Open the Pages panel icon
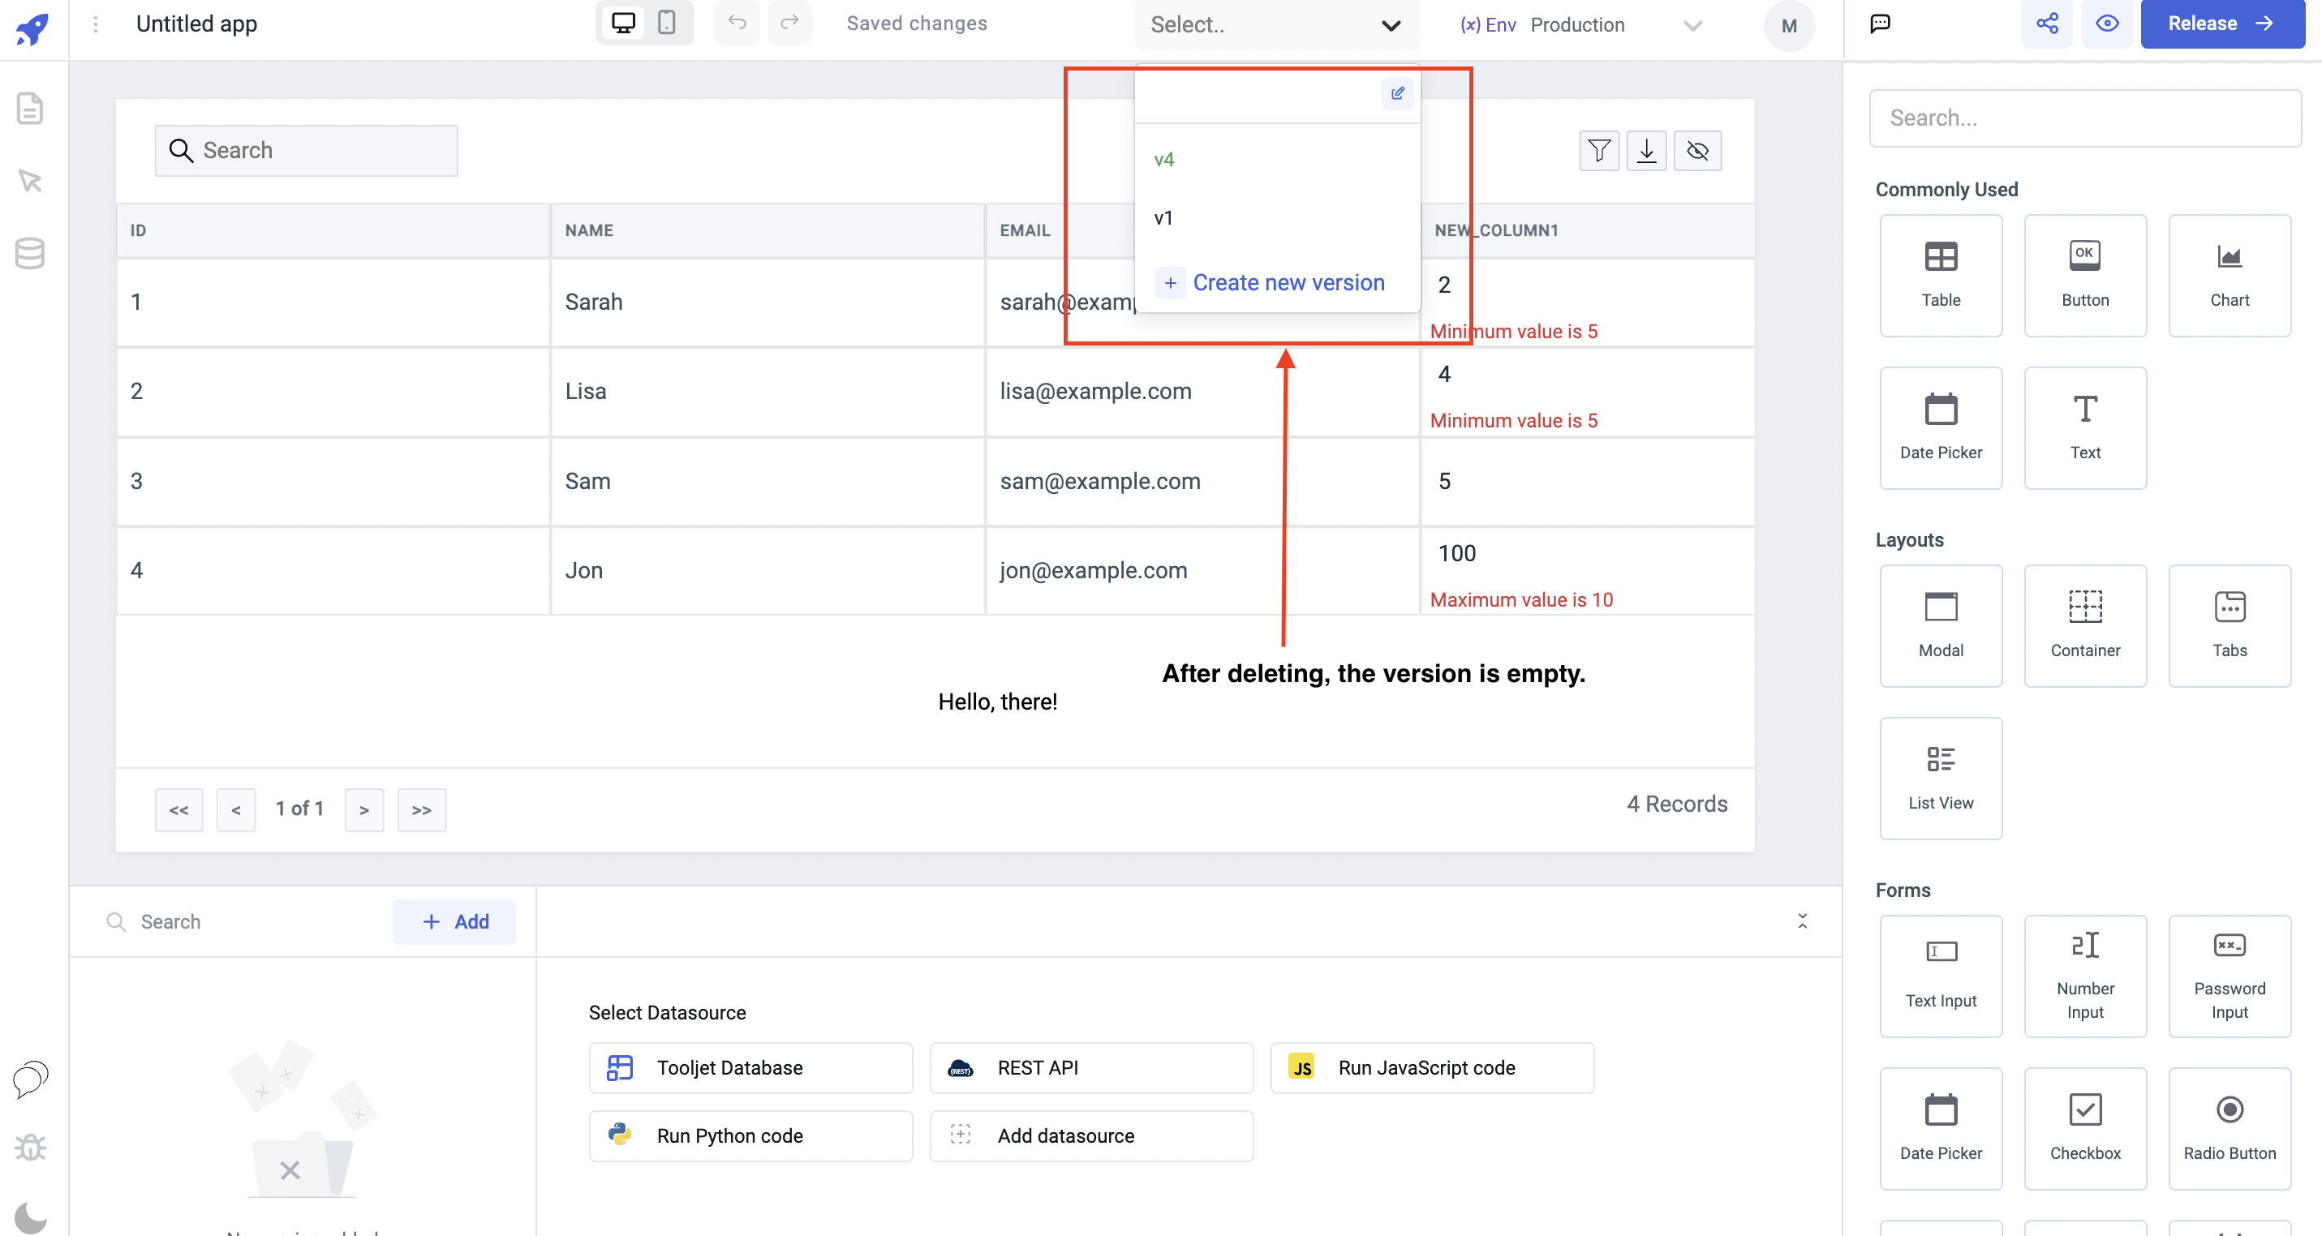Screen dimensions: 2322x1236 (x=30, y=108)
